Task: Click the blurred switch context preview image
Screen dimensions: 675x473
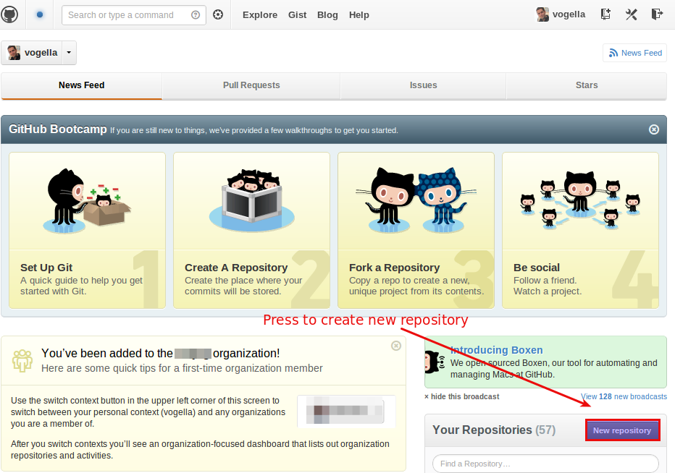Action: (x=346, y=411)
